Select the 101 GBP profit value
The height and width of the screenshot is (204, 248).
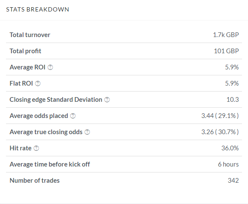pyautogui.click(x=226, y=51)
